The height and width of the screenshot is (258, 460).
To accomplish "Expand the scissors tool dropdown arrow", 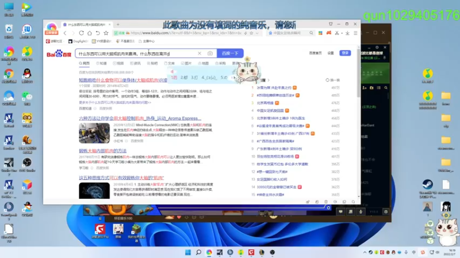I will [x=342, y=33].
